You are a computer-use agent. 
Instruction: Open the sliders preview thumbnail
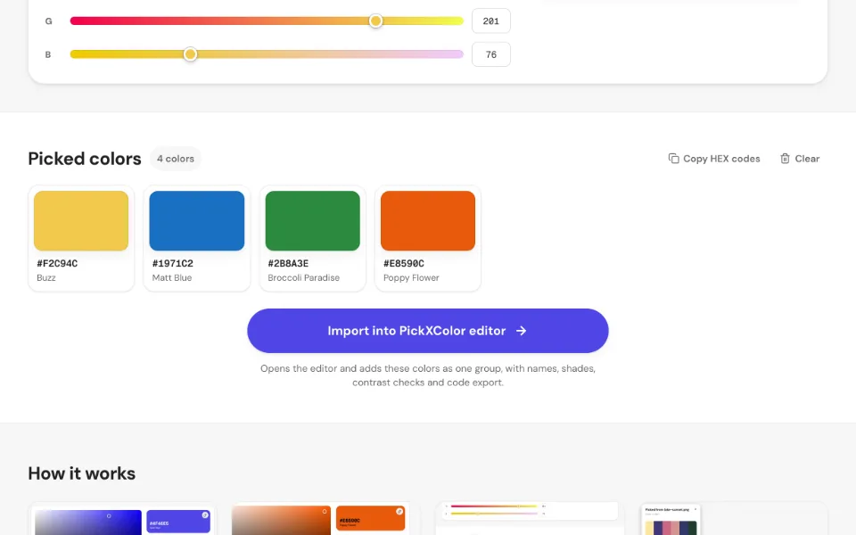pyautogui.click(x=530, y=519)
